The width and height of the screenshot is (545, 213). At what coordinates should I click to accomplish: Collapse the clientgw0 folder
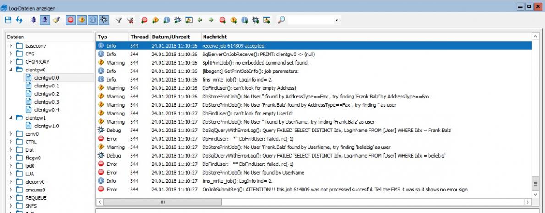click(x=11, y=70)
